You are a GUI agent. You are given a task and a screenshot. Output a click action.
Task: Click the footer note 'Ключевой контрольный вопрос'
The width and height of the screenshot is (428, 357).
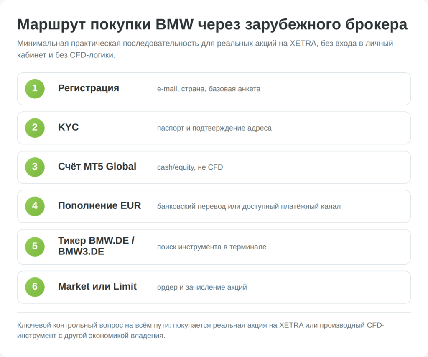click(x=201, y=330)
